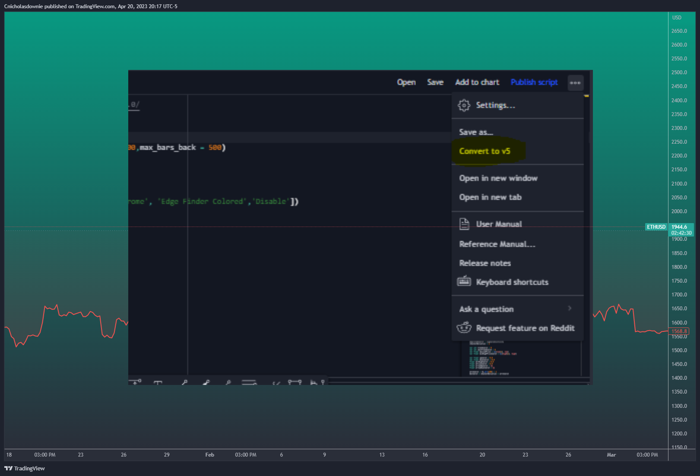Click the USD currency label
This screenshot has height=476, width=700.
[677, 18]
